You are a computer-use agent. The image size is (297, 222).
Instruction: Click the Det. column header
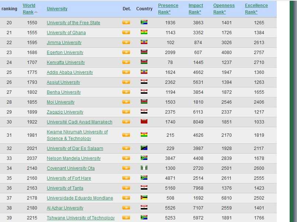click(127, 9)
